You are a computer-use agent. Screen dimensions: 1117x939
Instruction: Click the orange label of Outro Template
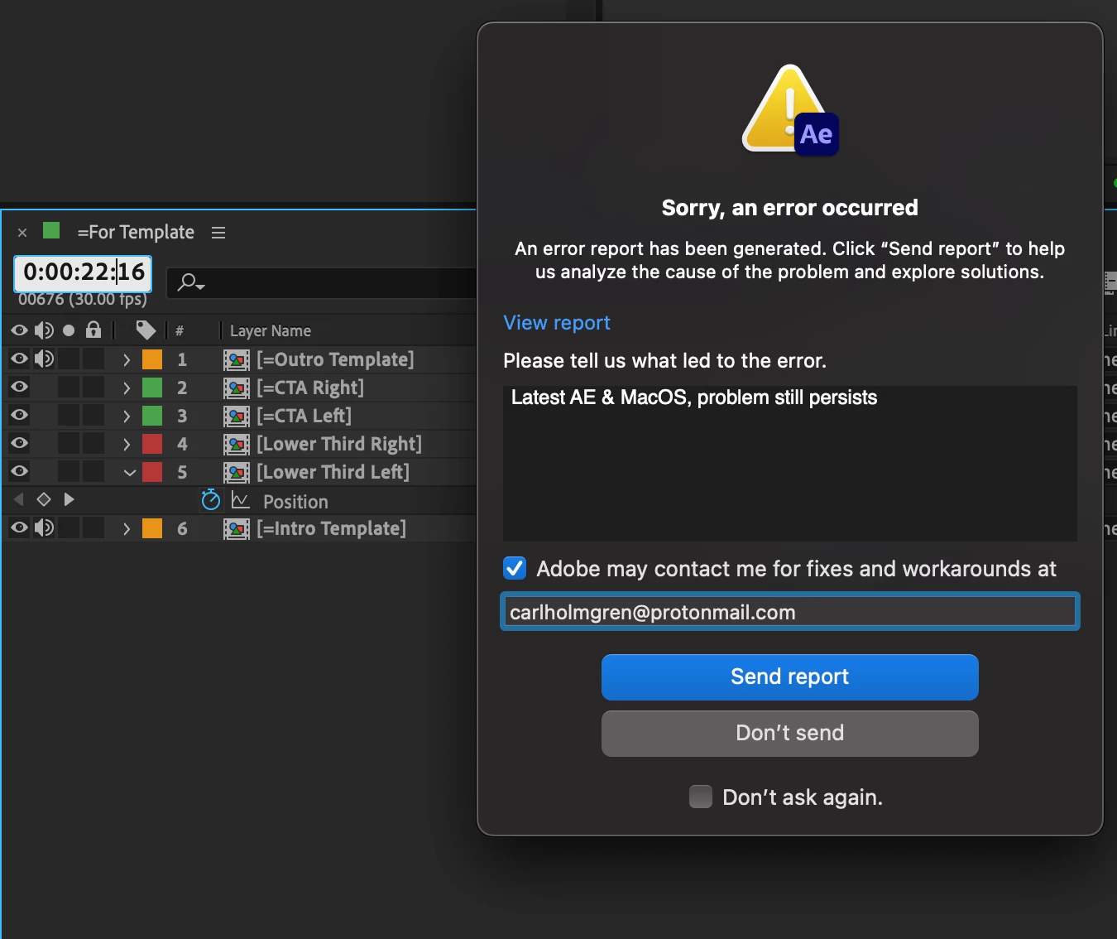point(152,359)
